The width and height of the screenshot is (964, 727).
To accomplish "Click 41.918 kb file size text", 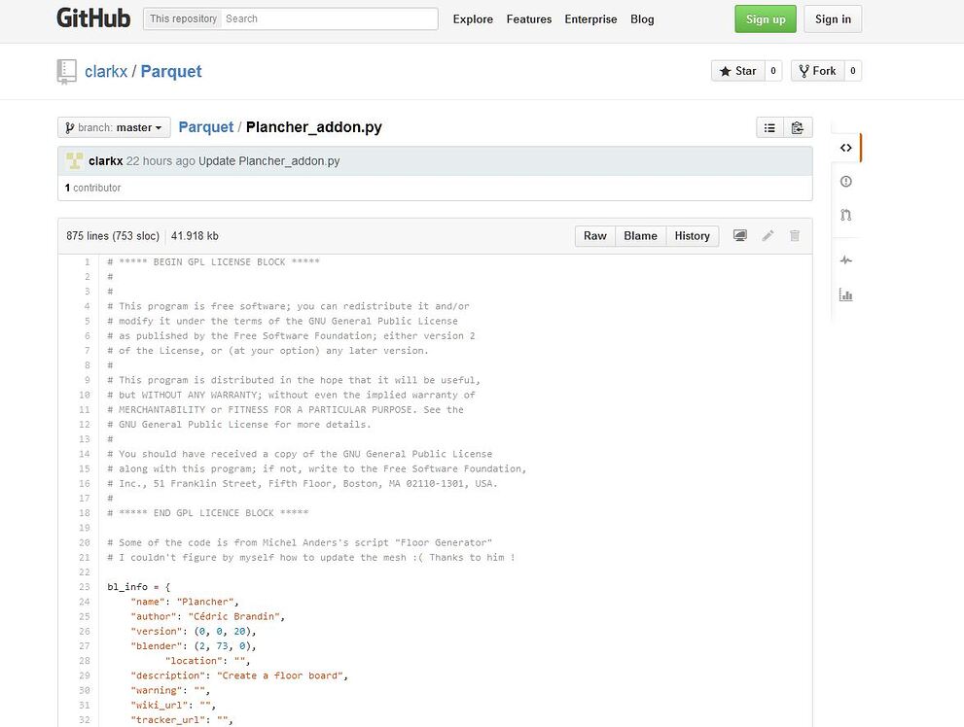I will (x=195, y=236).
